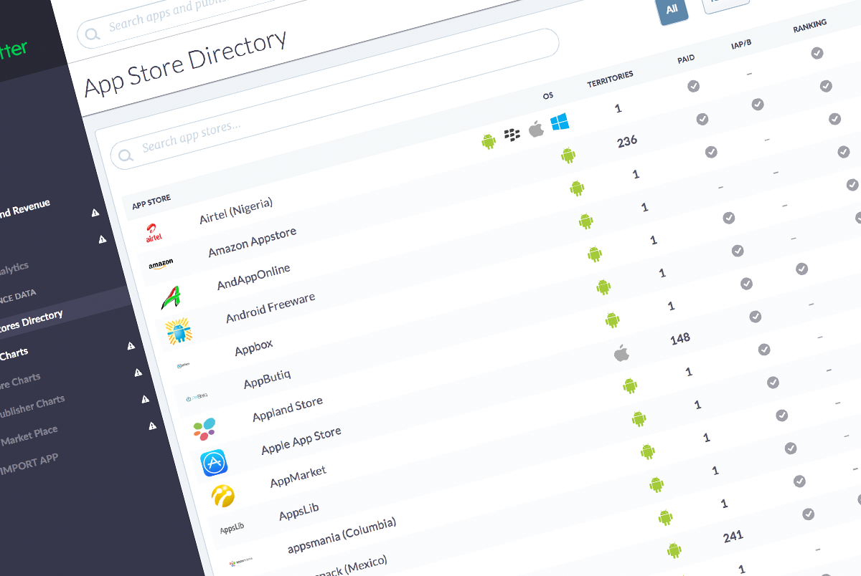Image resolution: width=861 pixels, height=576 pixels.
Task: Click warning icon beside Revenue sidebar item
Action: pos(95,213)
